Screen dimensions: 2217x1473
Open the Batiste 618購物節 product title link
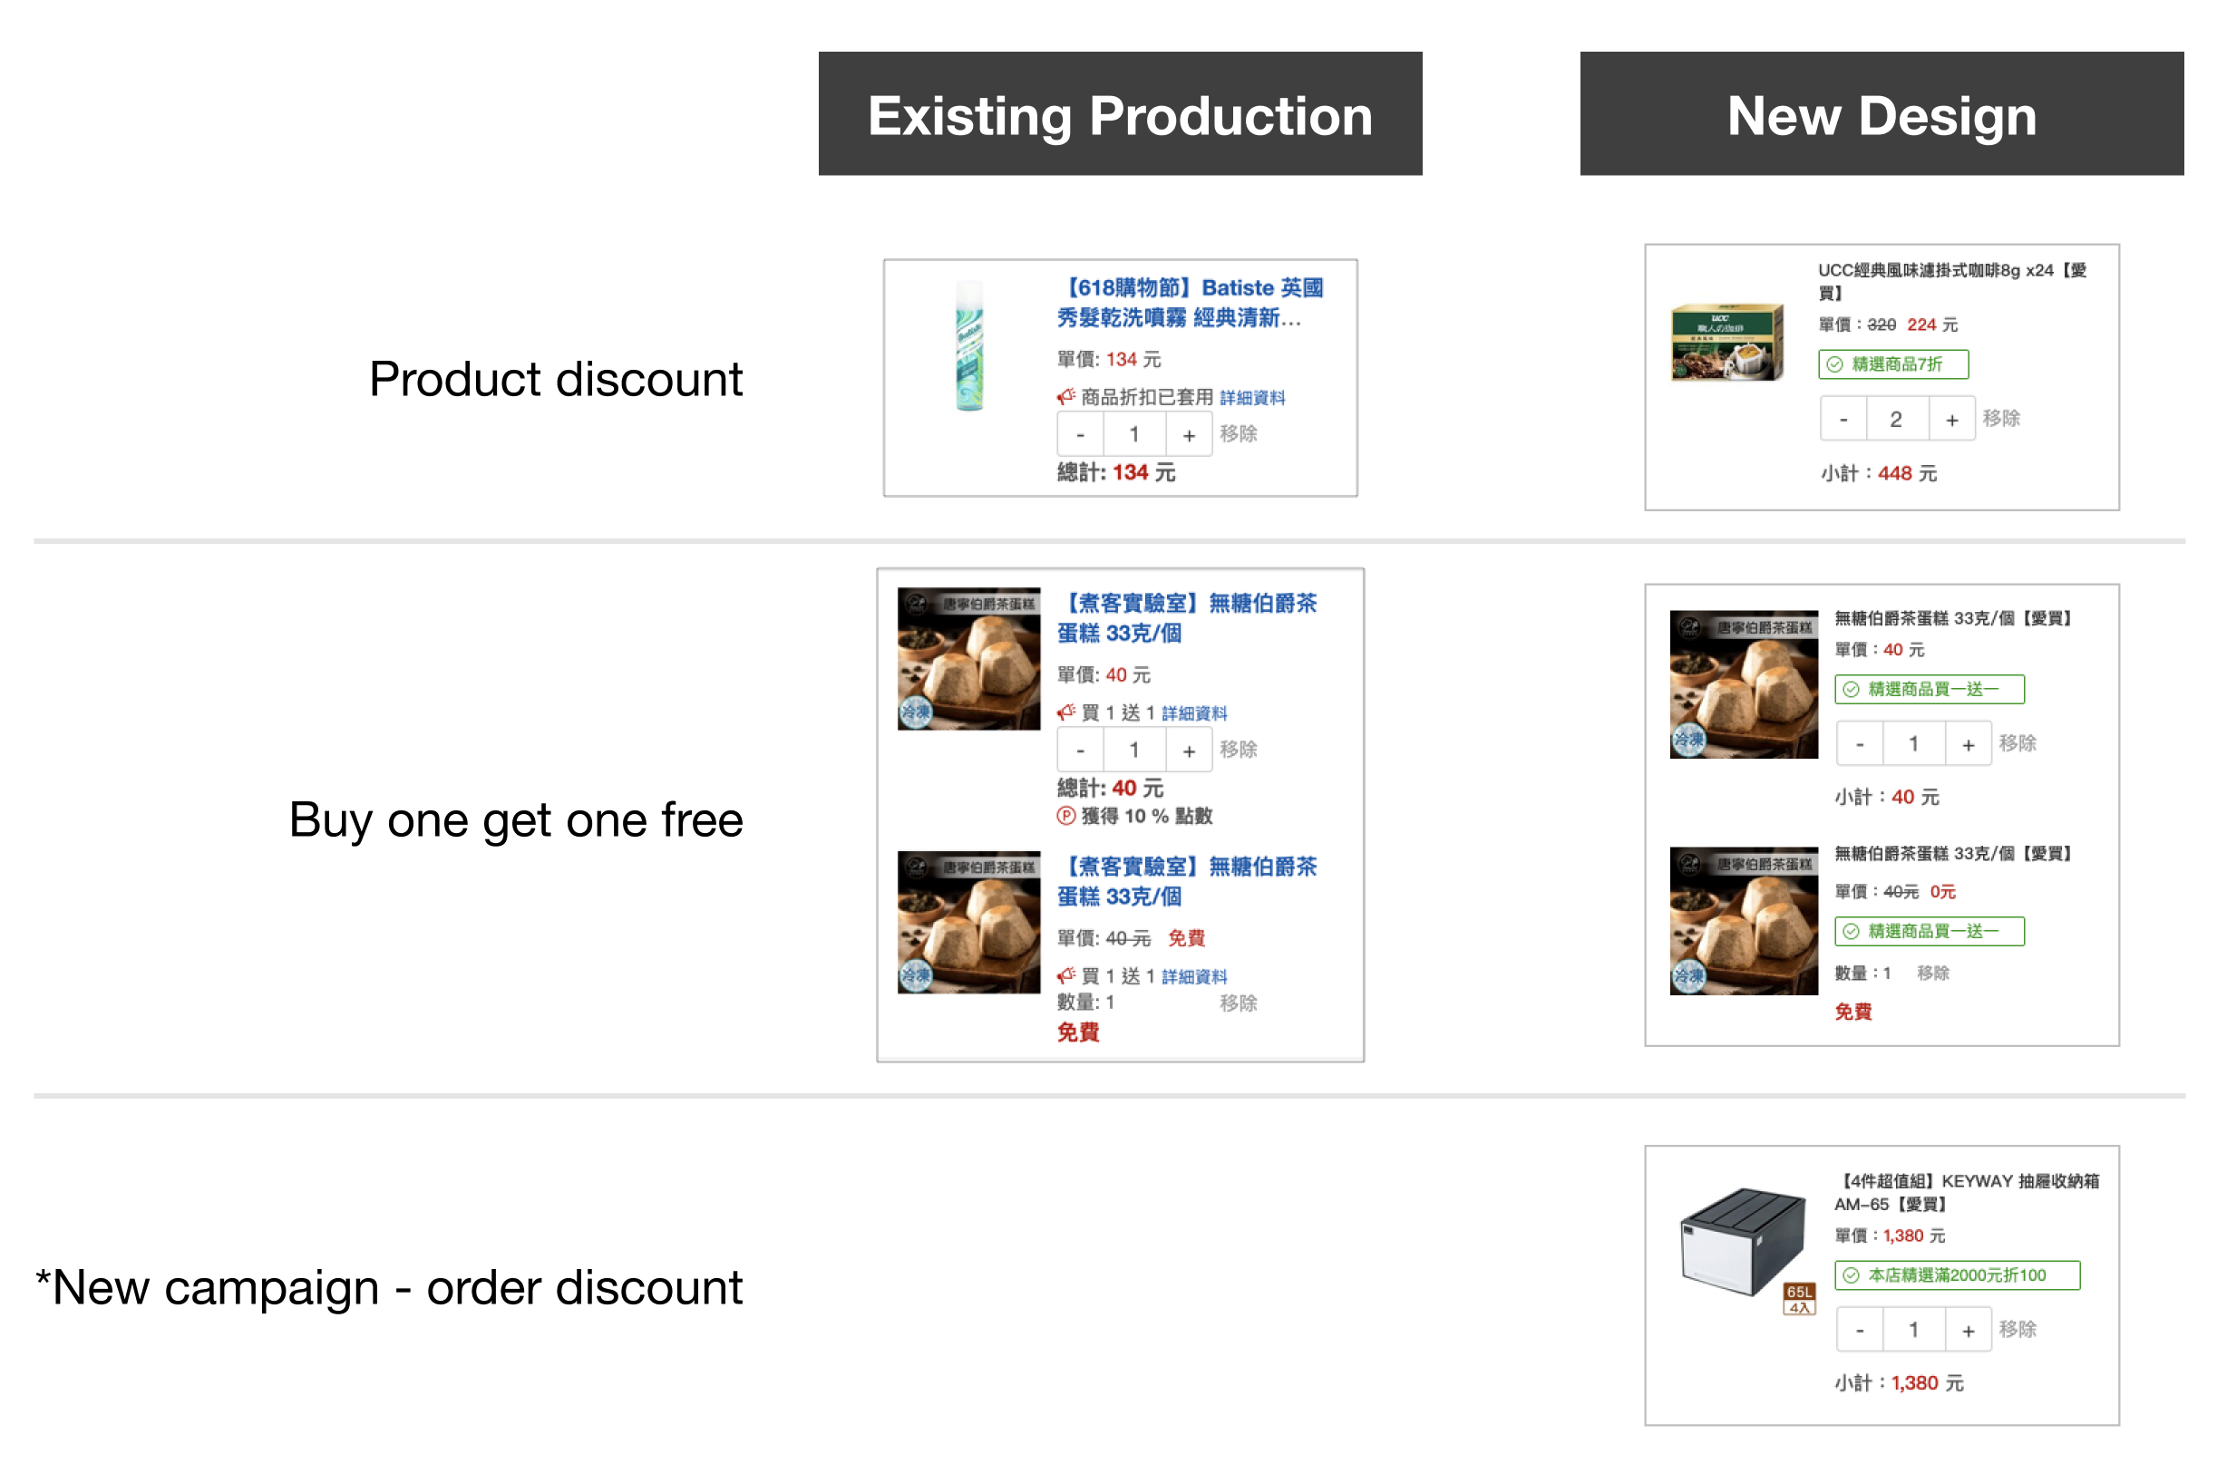pyautogui.click(x=1189, y=303)
